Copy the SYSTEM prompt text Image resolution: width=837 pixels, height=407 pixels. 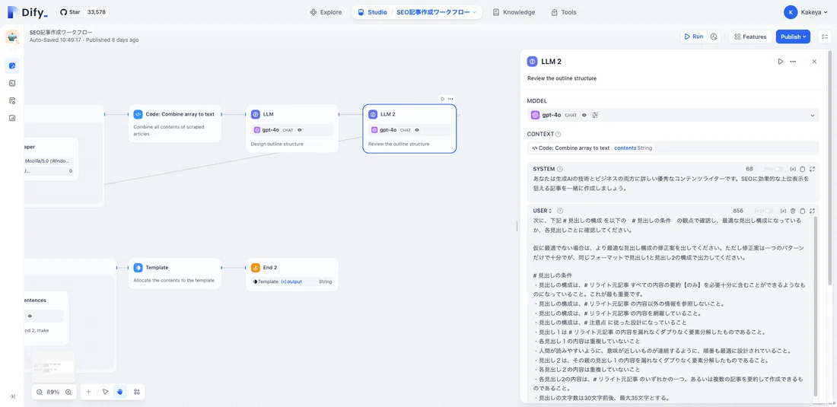click(x=802, y=169)
